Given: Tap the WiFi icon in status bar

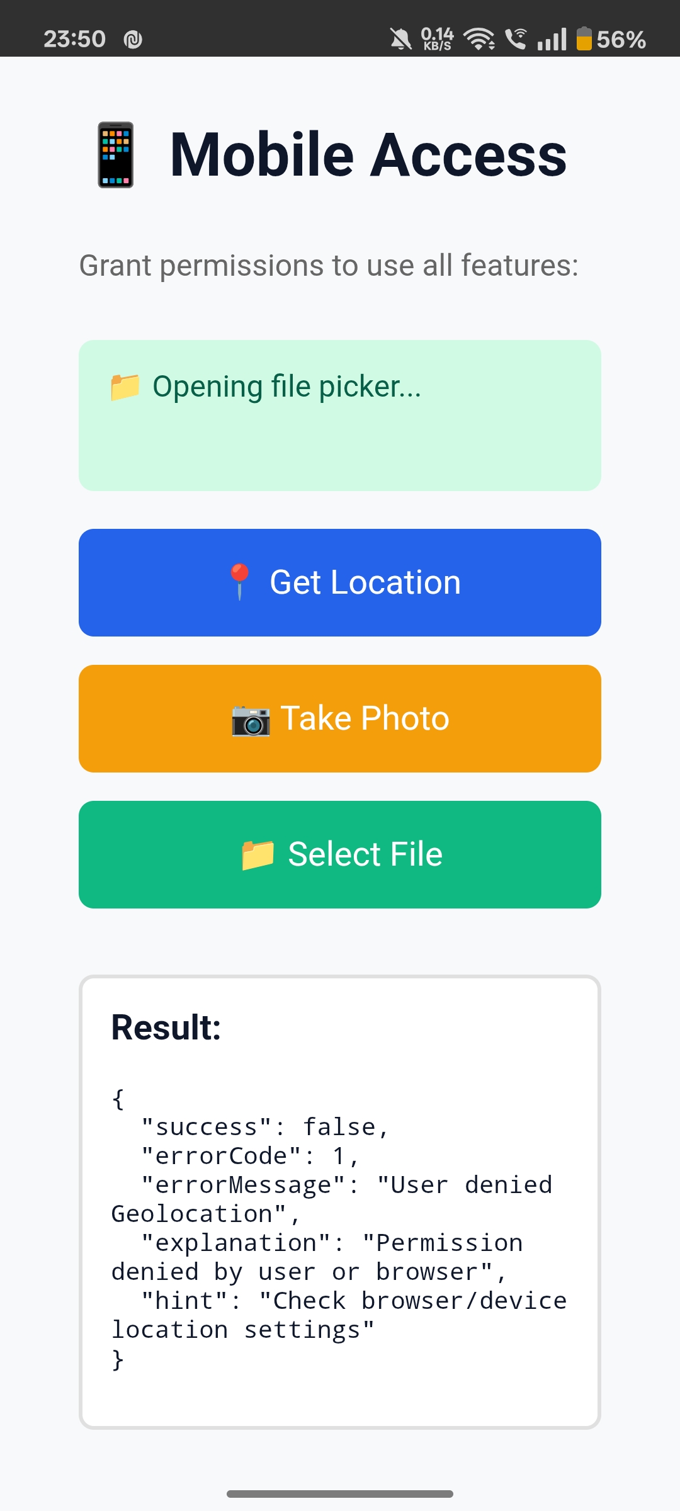Looking at the screenshot, I should (479, 40).
